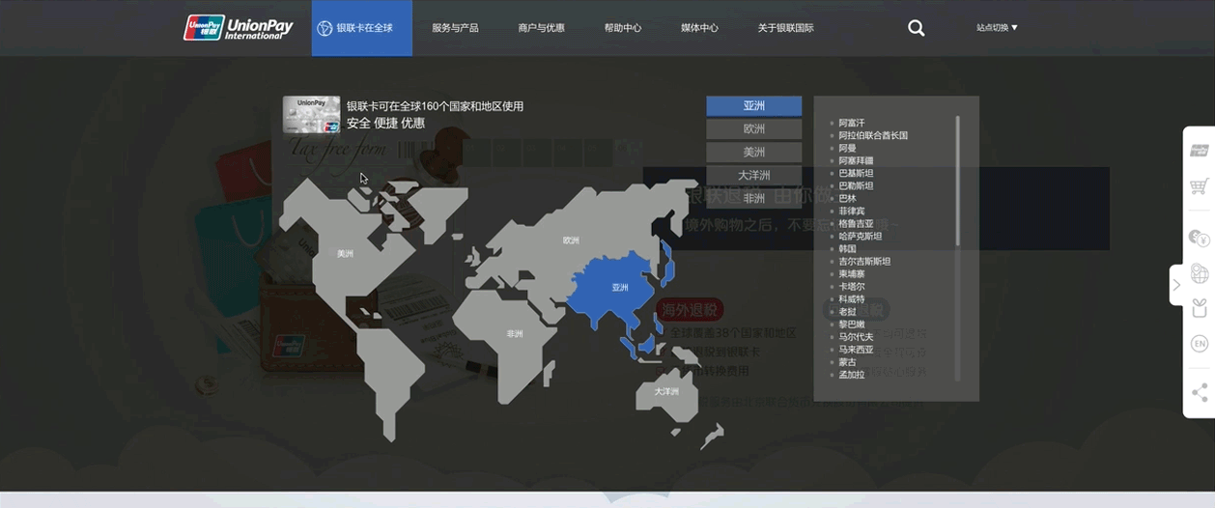This screenshot has width=1215, height=508.
Task: Select the 美洲 continent button
Action: tap(754, 153)
